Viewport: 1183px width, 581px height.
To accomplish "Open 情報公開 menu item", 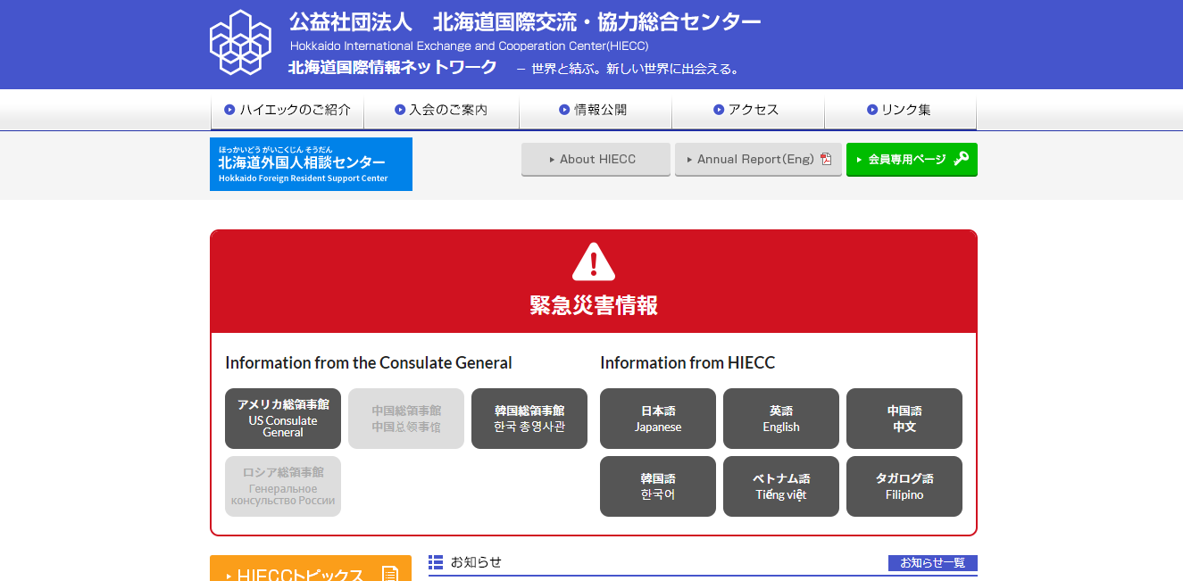I will point(595,110).
